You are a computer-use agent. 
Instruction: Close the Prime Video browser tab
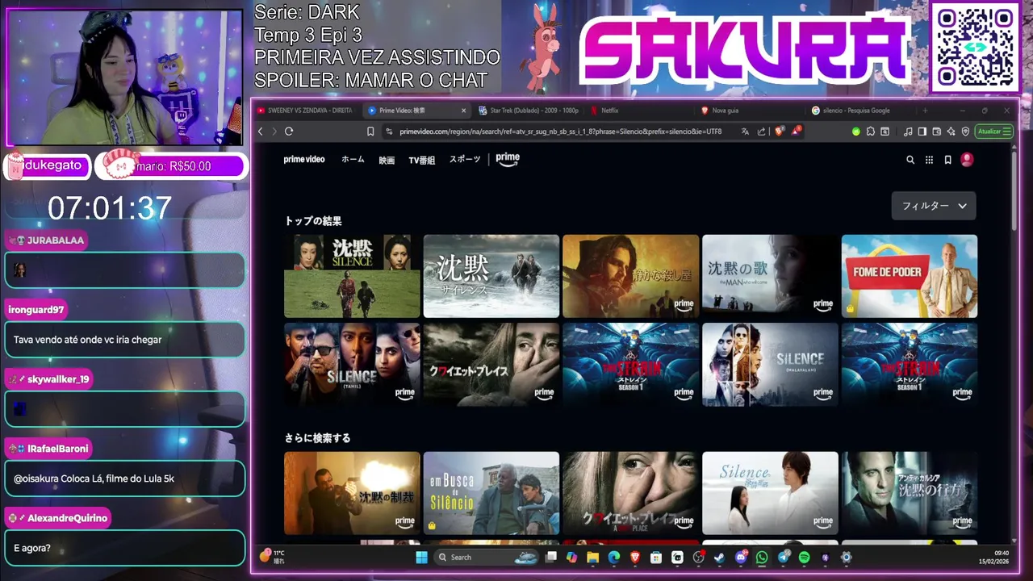464,111
